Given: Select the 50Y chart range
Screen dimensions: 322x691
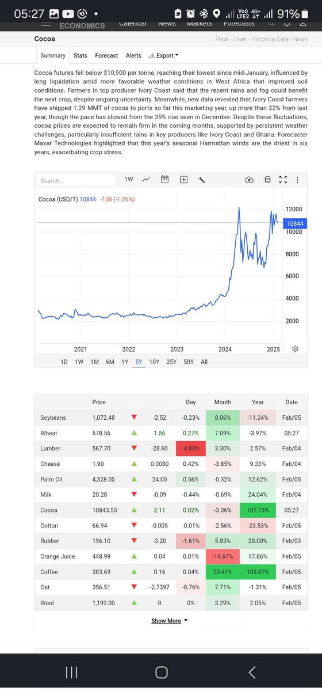Looking at the screenshot, I should click(189, 362).
